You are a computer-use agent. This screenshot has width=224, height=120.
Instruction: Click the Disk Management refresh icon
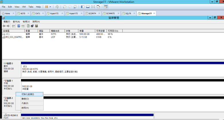[x=28, y=26]
